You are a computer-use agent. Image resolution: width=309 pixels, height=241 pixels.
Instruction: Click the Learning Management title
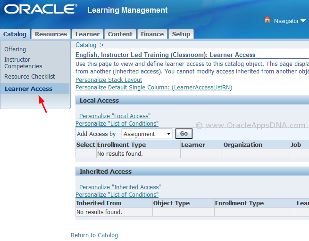pyautogui.click(x=127, y=10)
